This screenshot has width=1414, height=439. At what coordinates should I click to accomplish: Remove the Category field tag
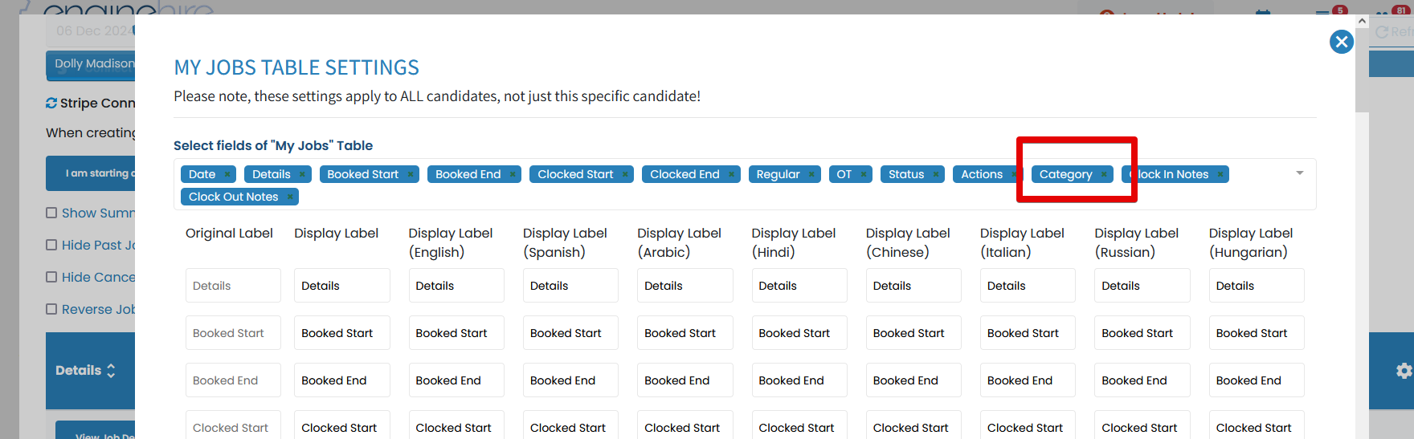coord(1104,174)
